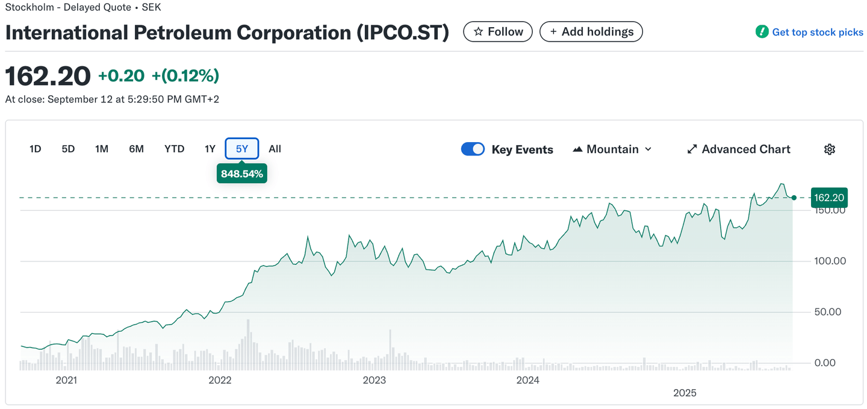Click the green top stock picks icon
This screenshot has height=409, width=867.
[762, 32]
